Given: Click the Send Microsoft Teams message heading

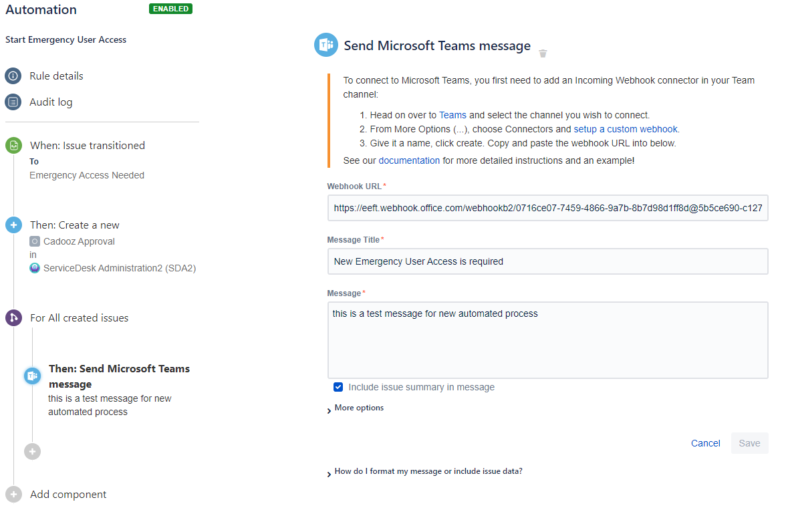Looking at the screenshot, I should click(437, 45).
